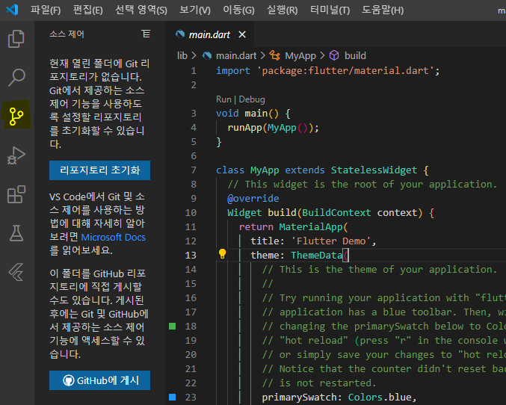Viewport: 506px width, 405px height.
Task: Open the 실행(R) menu
Action: pyautogui.click(x=283, y=10)
